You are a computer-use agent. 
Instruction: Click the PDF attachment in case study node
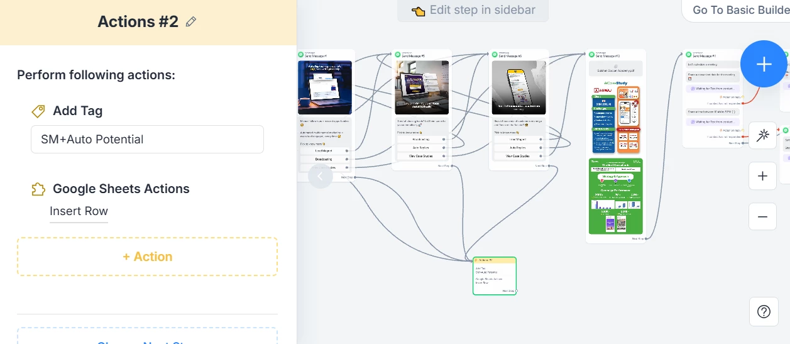pos(616,69)
